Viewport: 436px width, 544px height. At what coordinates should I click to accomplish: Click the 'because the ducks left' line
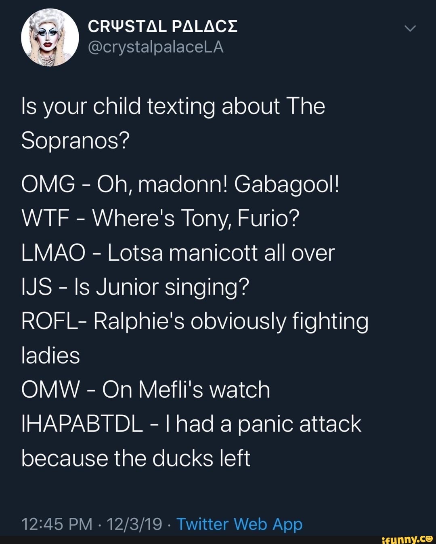tap(136, 458)
